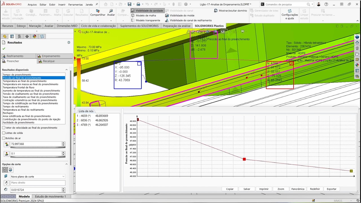Enable Linhas de solda checkbox
Viewport: 361px width, 203px height.
4,133
